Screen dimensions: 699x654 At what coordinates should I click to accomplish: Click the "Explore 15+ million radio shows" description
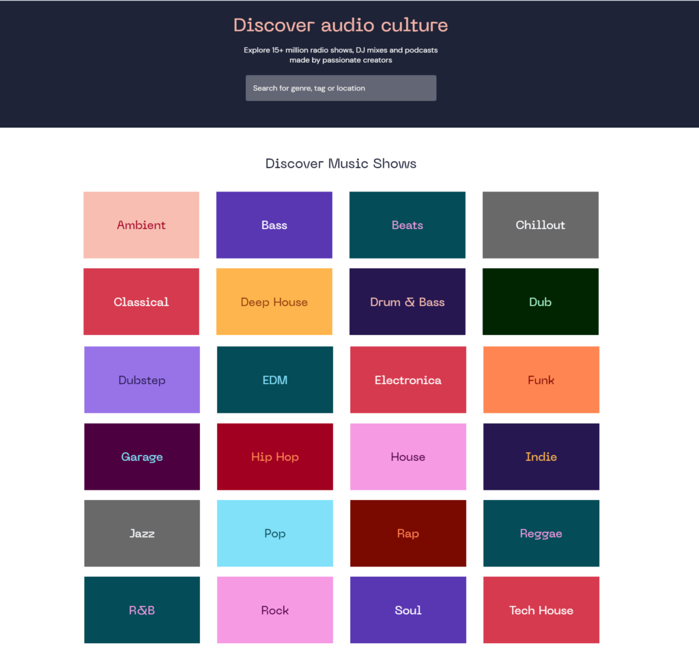(x=341, y=55)
